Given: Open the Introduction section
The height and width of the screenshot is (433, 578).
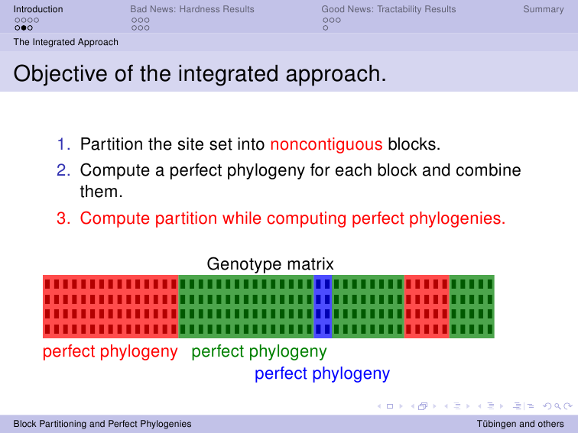Looking at the screenshot, I should (x=38, y=9).
